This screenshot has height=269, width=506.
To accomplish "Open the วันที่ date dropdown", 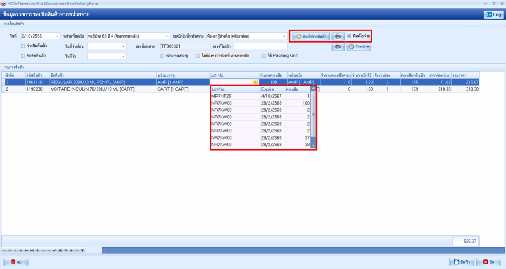I will (57, 36).
